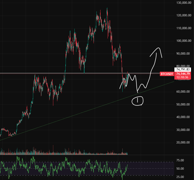
Task: Click the BTCUSDT symbol price label
Action: pyautogui.click(x=167, y=74)
